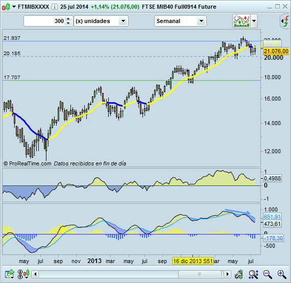This screenshot has width=291, height=283.
Task: Click the 651,91 MACD signal value label
Action: click(x=272, y=217)
